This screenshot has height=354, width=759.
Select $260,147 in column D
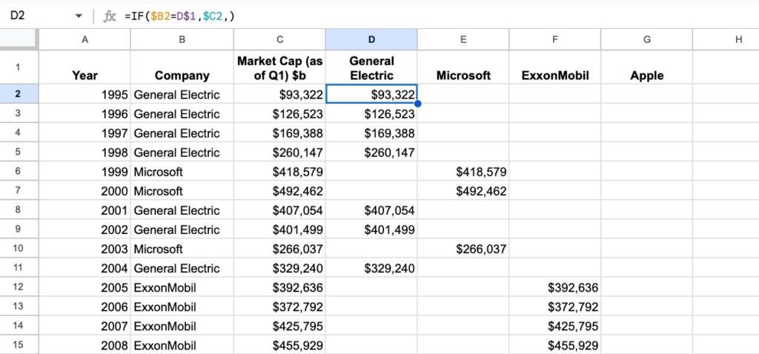(x=371, y=153)
